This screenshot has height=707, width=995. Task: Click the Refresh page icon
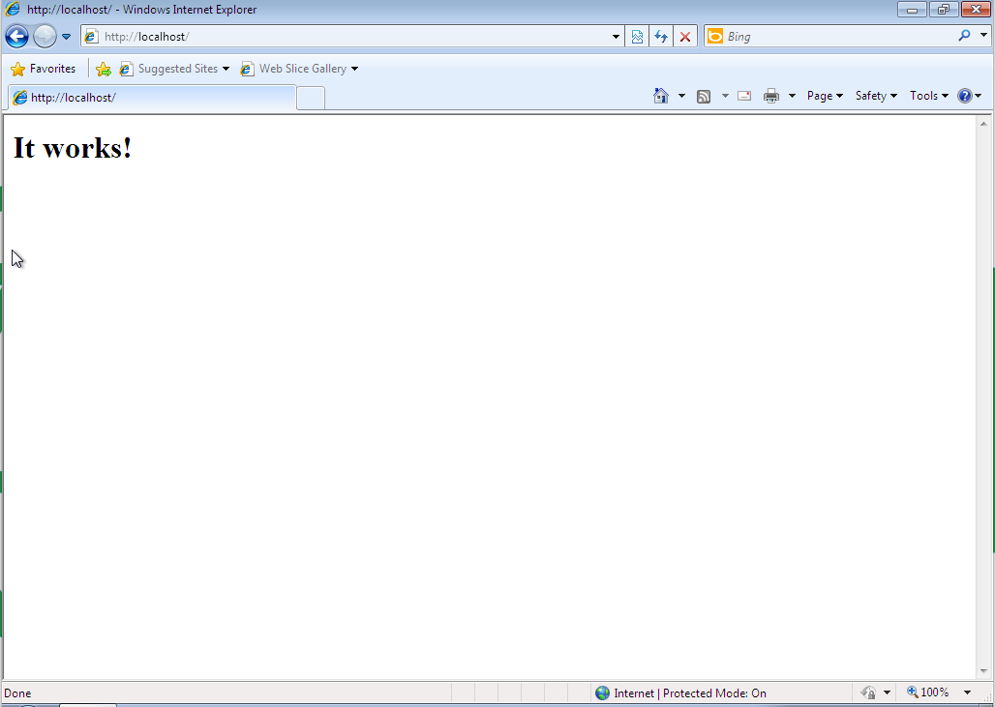coord(661,37)
